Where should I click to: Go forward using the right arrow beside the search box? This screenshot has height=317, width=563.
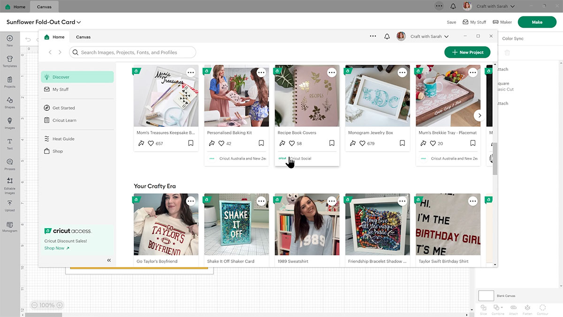[60, 52]
